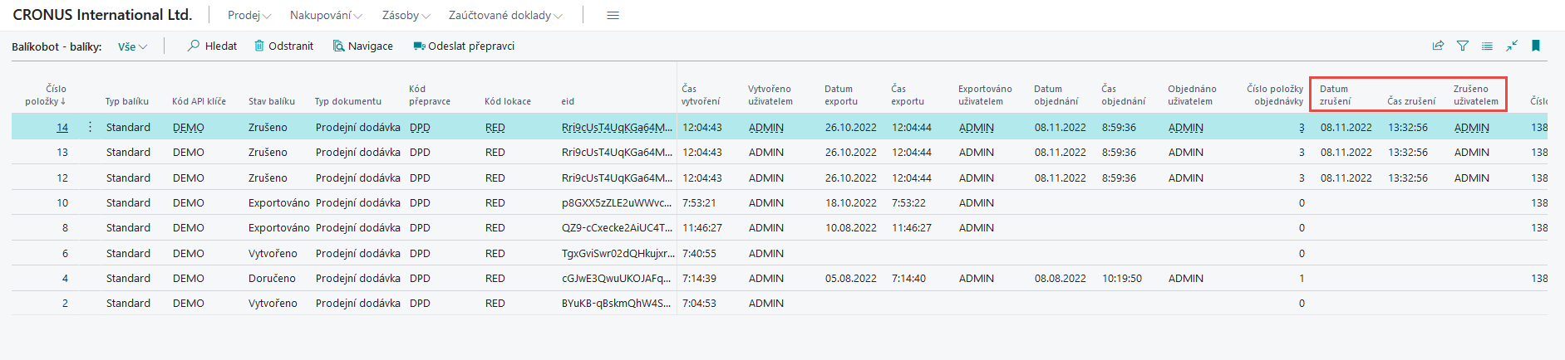The image size is (1565, 360).
Task: Open package number 14 link
Action: tap(62, 128)
